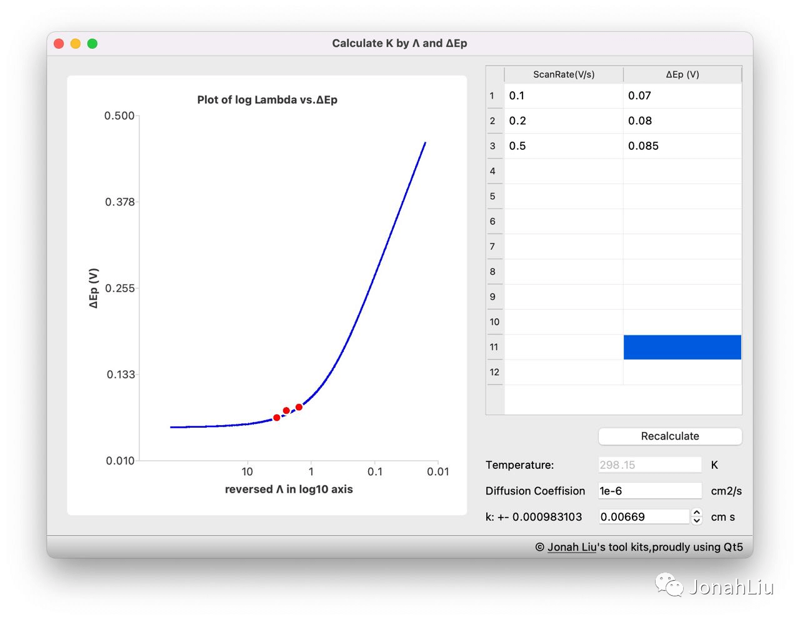Click the Recalculate button
The image size is (800, 620).
[669, 436]
